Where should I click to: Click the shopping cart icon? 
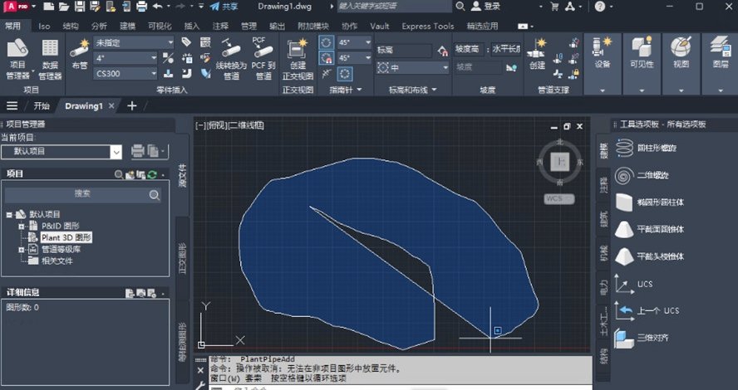[x=554, y=7]
